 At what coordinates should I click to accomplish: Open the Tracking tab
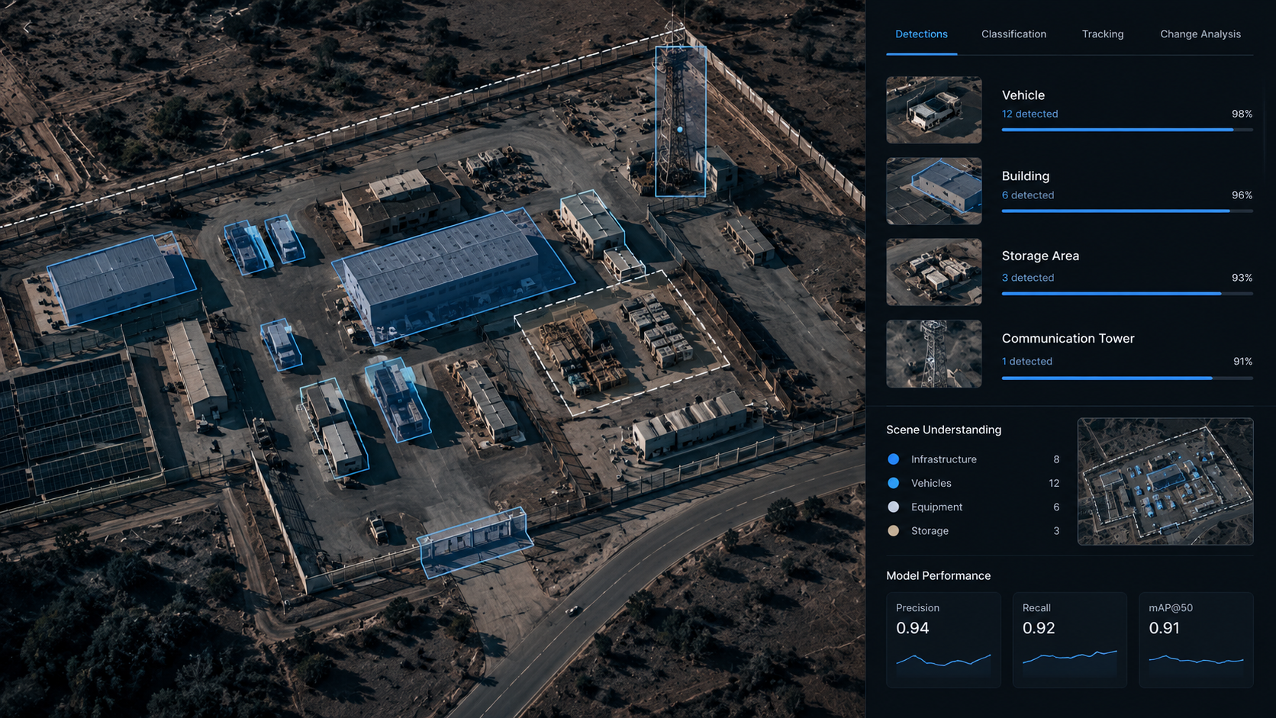tap(1103, 34)
